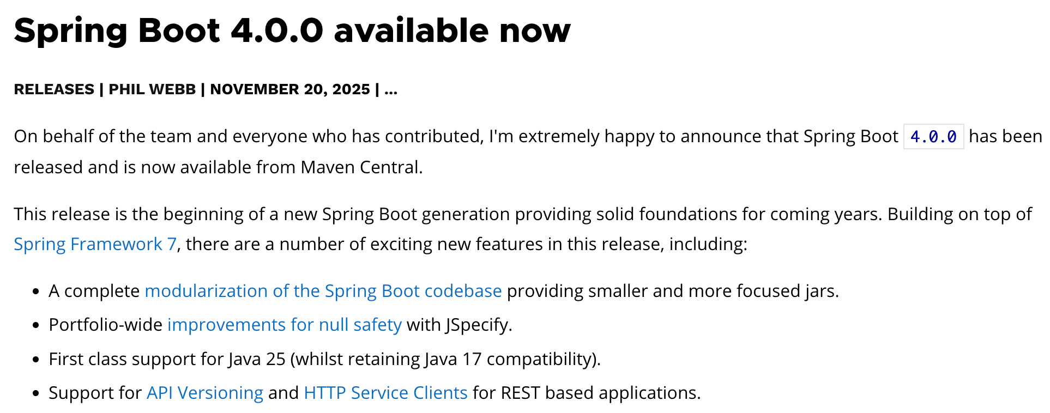This screenshot has height=413, width=1050.
Task: Open the improvements for null safety link
Action: click(284, 325)
